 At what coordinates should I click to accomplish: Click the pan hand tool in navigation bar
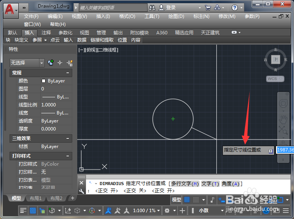pos(283,119)
